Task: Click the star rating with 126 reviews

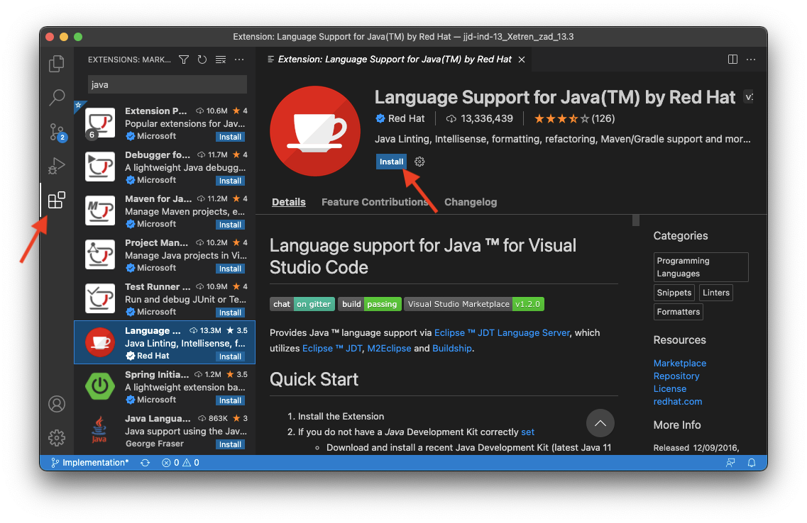Action: pos(574,118)
